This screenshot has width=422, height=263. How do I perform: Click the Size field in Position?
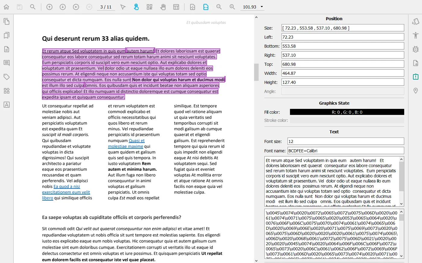343,28
